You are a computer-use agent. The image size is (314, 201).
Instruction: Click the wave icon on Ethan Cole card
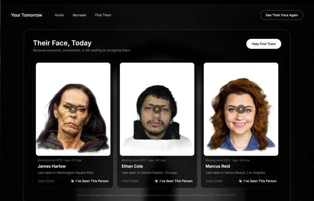(156, 181)
